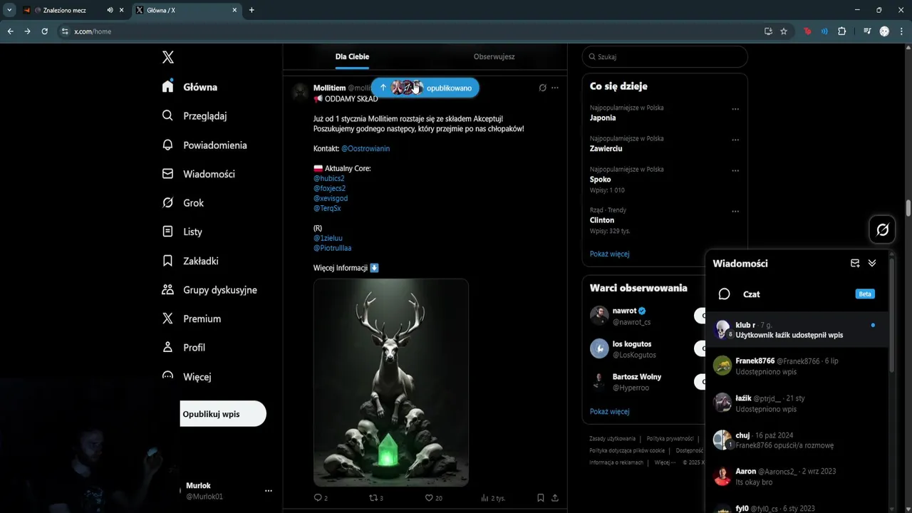Open new browser tab

click(252, 10)
